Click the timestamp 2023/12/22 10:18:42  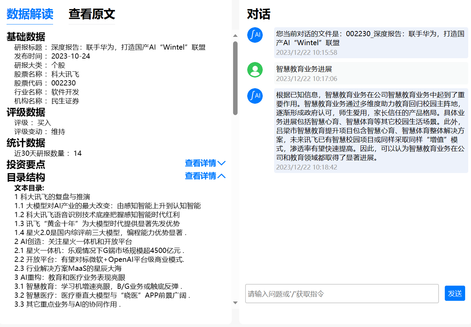pyautogui.click(x=307, y=167)
